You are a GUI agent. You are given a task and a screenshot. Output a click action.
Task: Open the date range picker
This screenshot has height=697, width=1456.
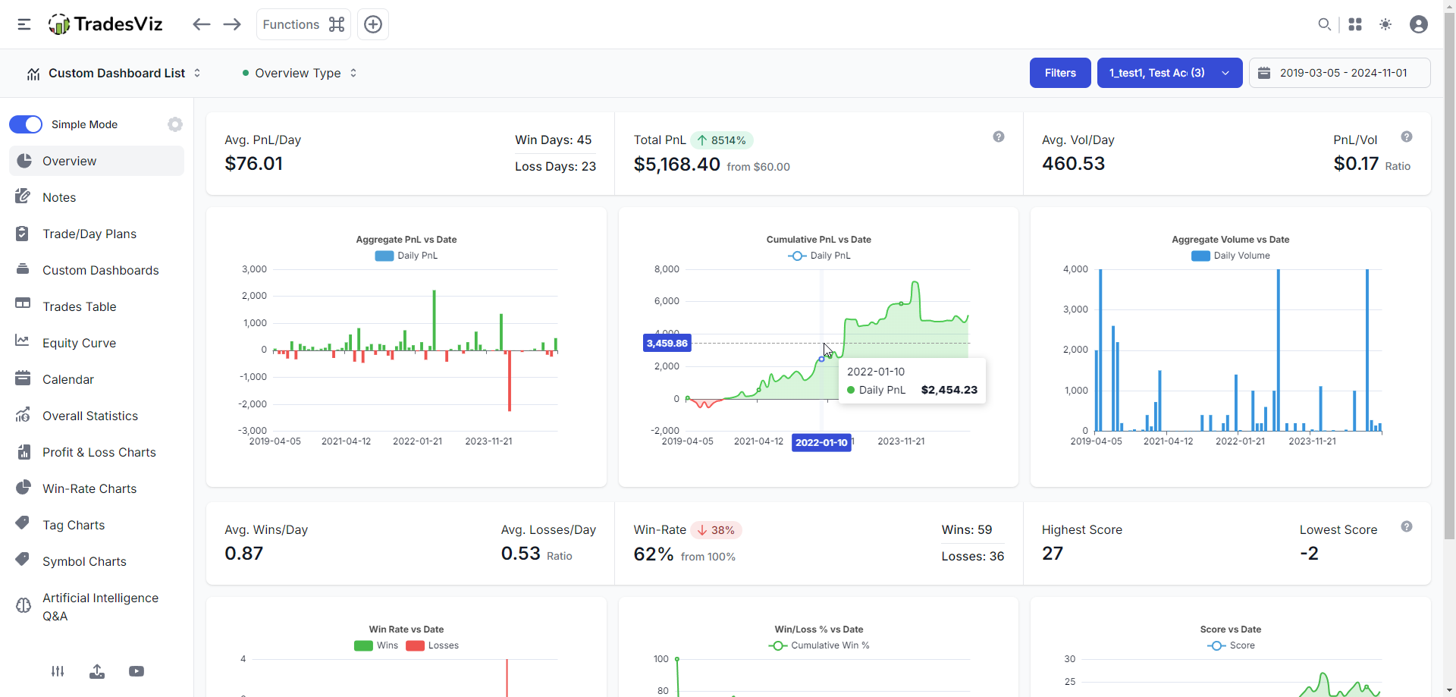(x=1340, y=73)
